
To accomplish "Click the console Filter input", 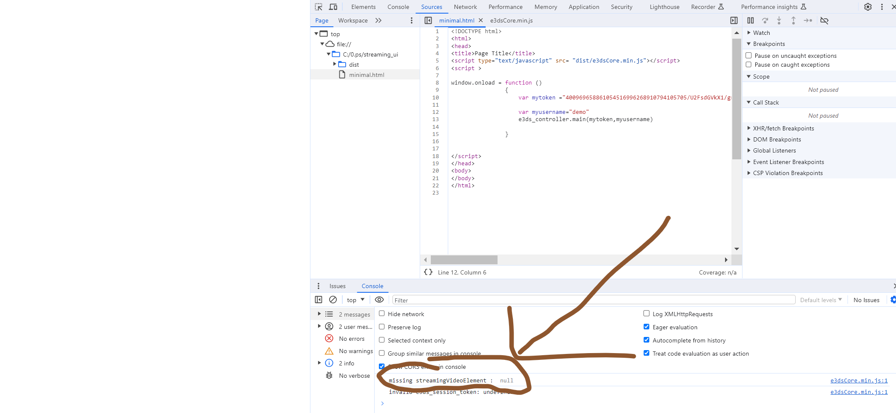I will point(594,300).
